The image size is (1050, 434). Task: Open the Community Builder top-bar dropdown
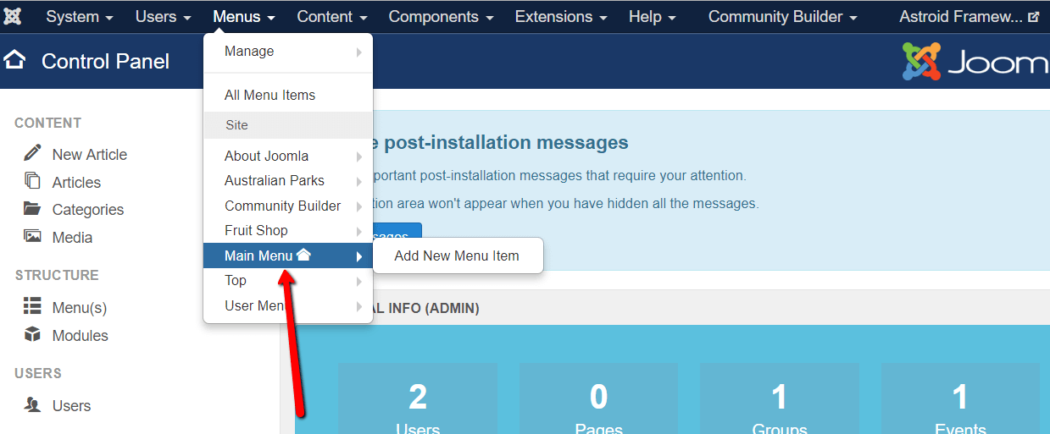tap(783, 17)
